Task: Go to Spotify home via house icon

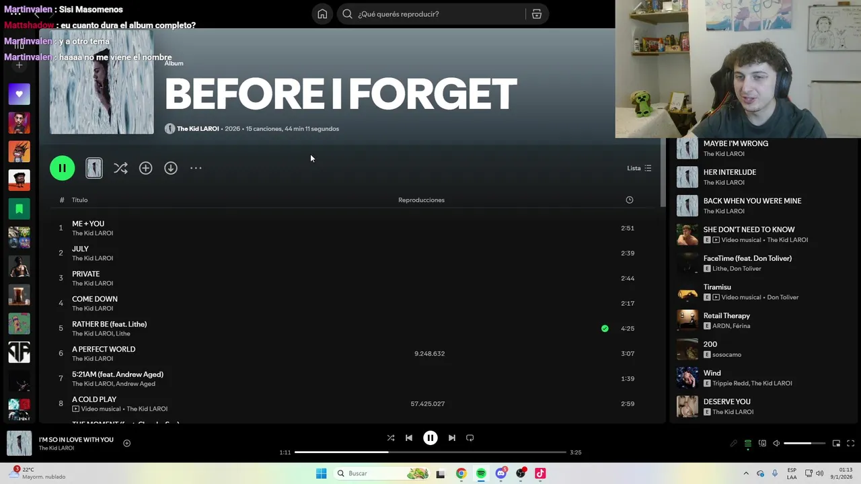Action: click(x=322, y=14)
